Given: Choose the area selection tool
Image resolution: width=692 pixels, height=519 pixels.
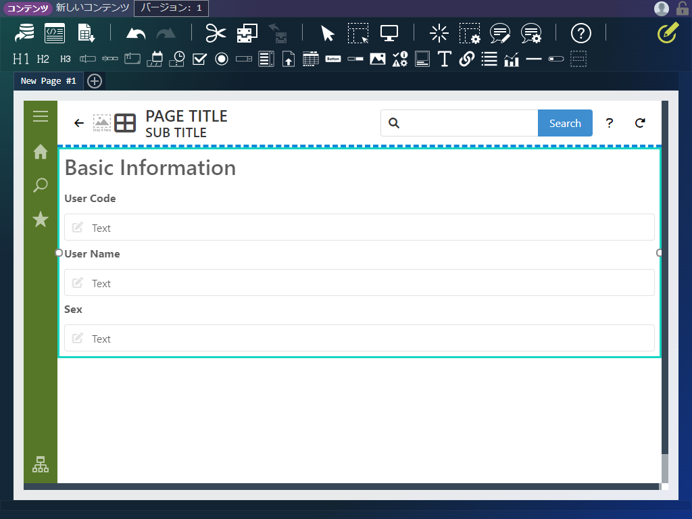Looking at the screenshot, I should tap(358, 33).
